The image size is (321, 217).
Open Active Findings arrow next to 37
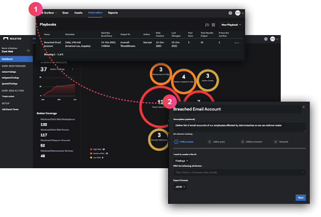click(x=72, y=69)
